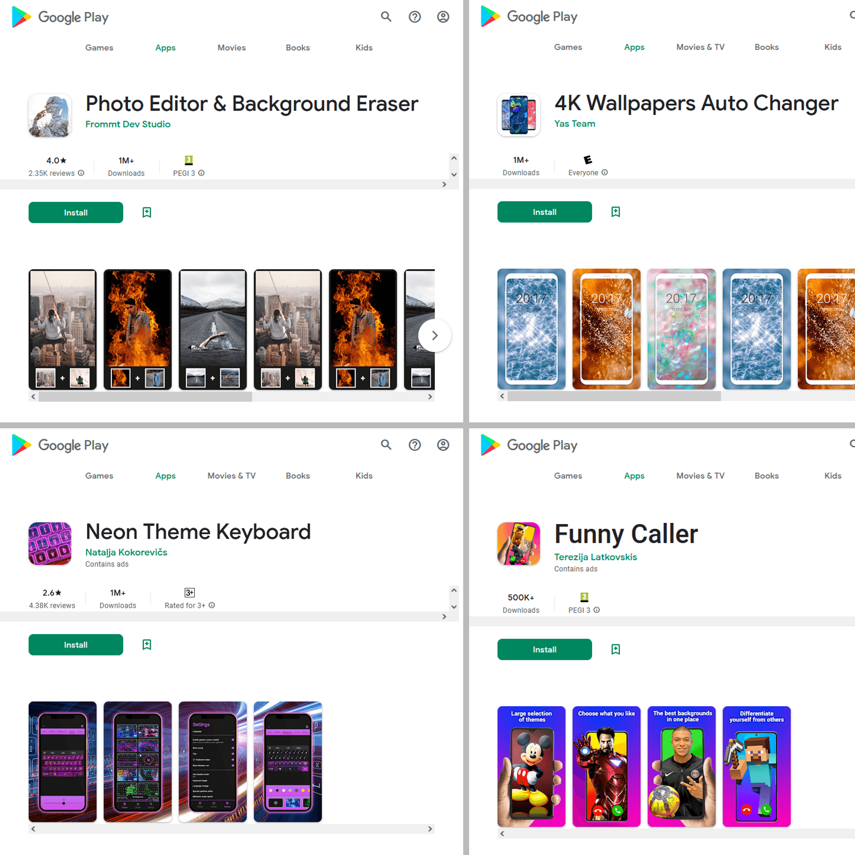Click Google Play logo in Photo Editor window

click(x=60, y=17)
